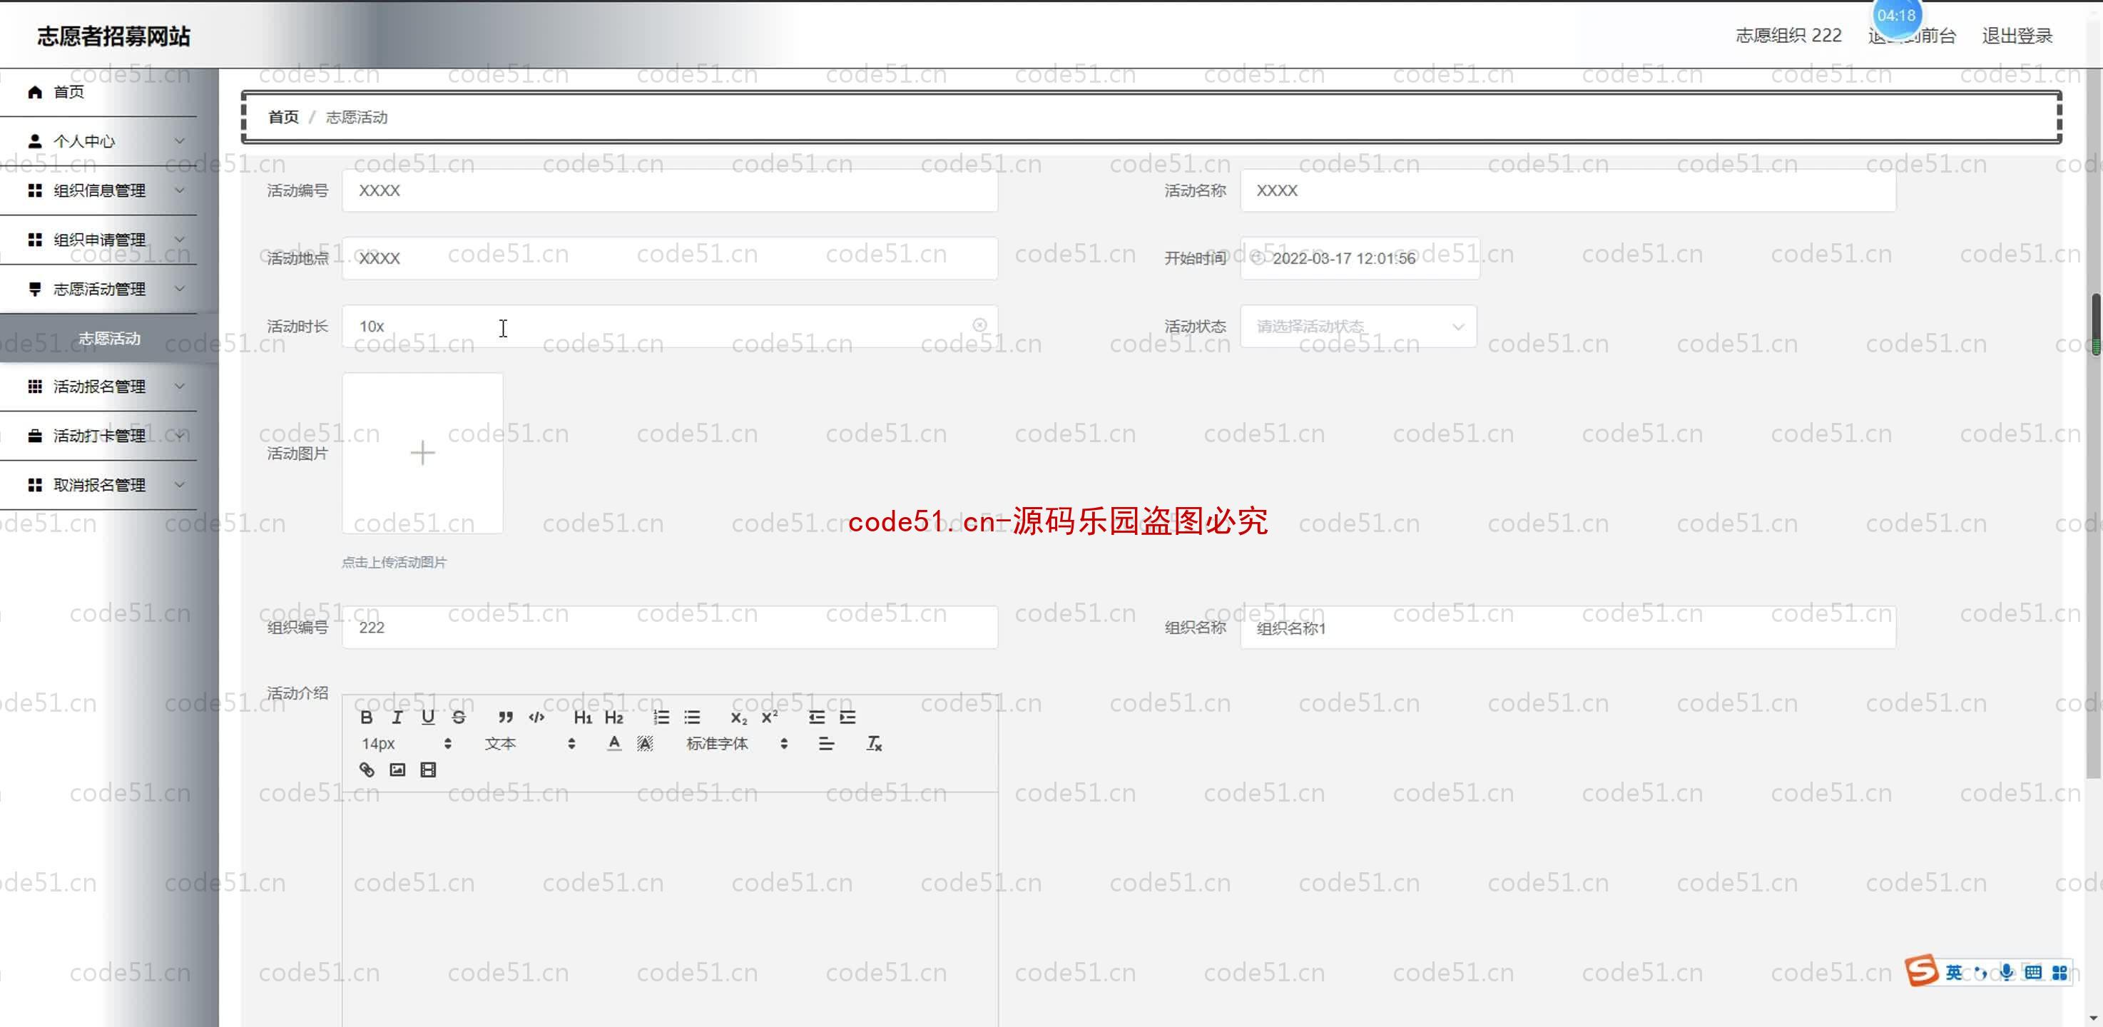The width and height of the screenshot is (2103, 1027).
Task: Create a bulleted list
Action: (x=692, y=717)
